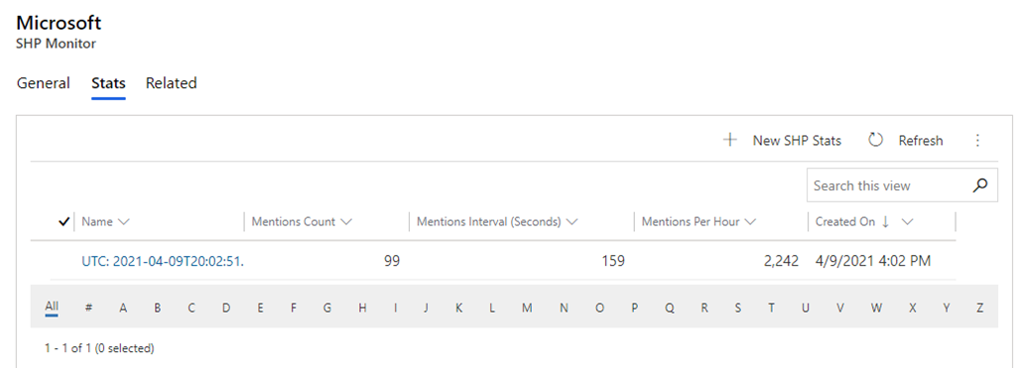This screenshot has width=1016, height=368.
Task: Click the plus icon for New SHP Stats
Action: click(730, 140)
